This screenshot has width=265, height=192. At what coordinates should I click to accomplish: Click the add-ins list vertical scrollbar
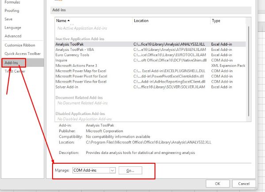tap(249, 71)
